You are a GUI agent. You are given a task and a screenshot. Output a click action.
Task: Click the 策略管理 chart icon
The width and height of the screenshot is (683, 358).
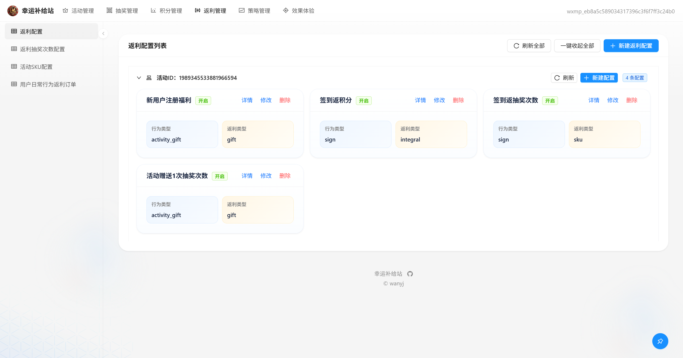pos(242,10)
